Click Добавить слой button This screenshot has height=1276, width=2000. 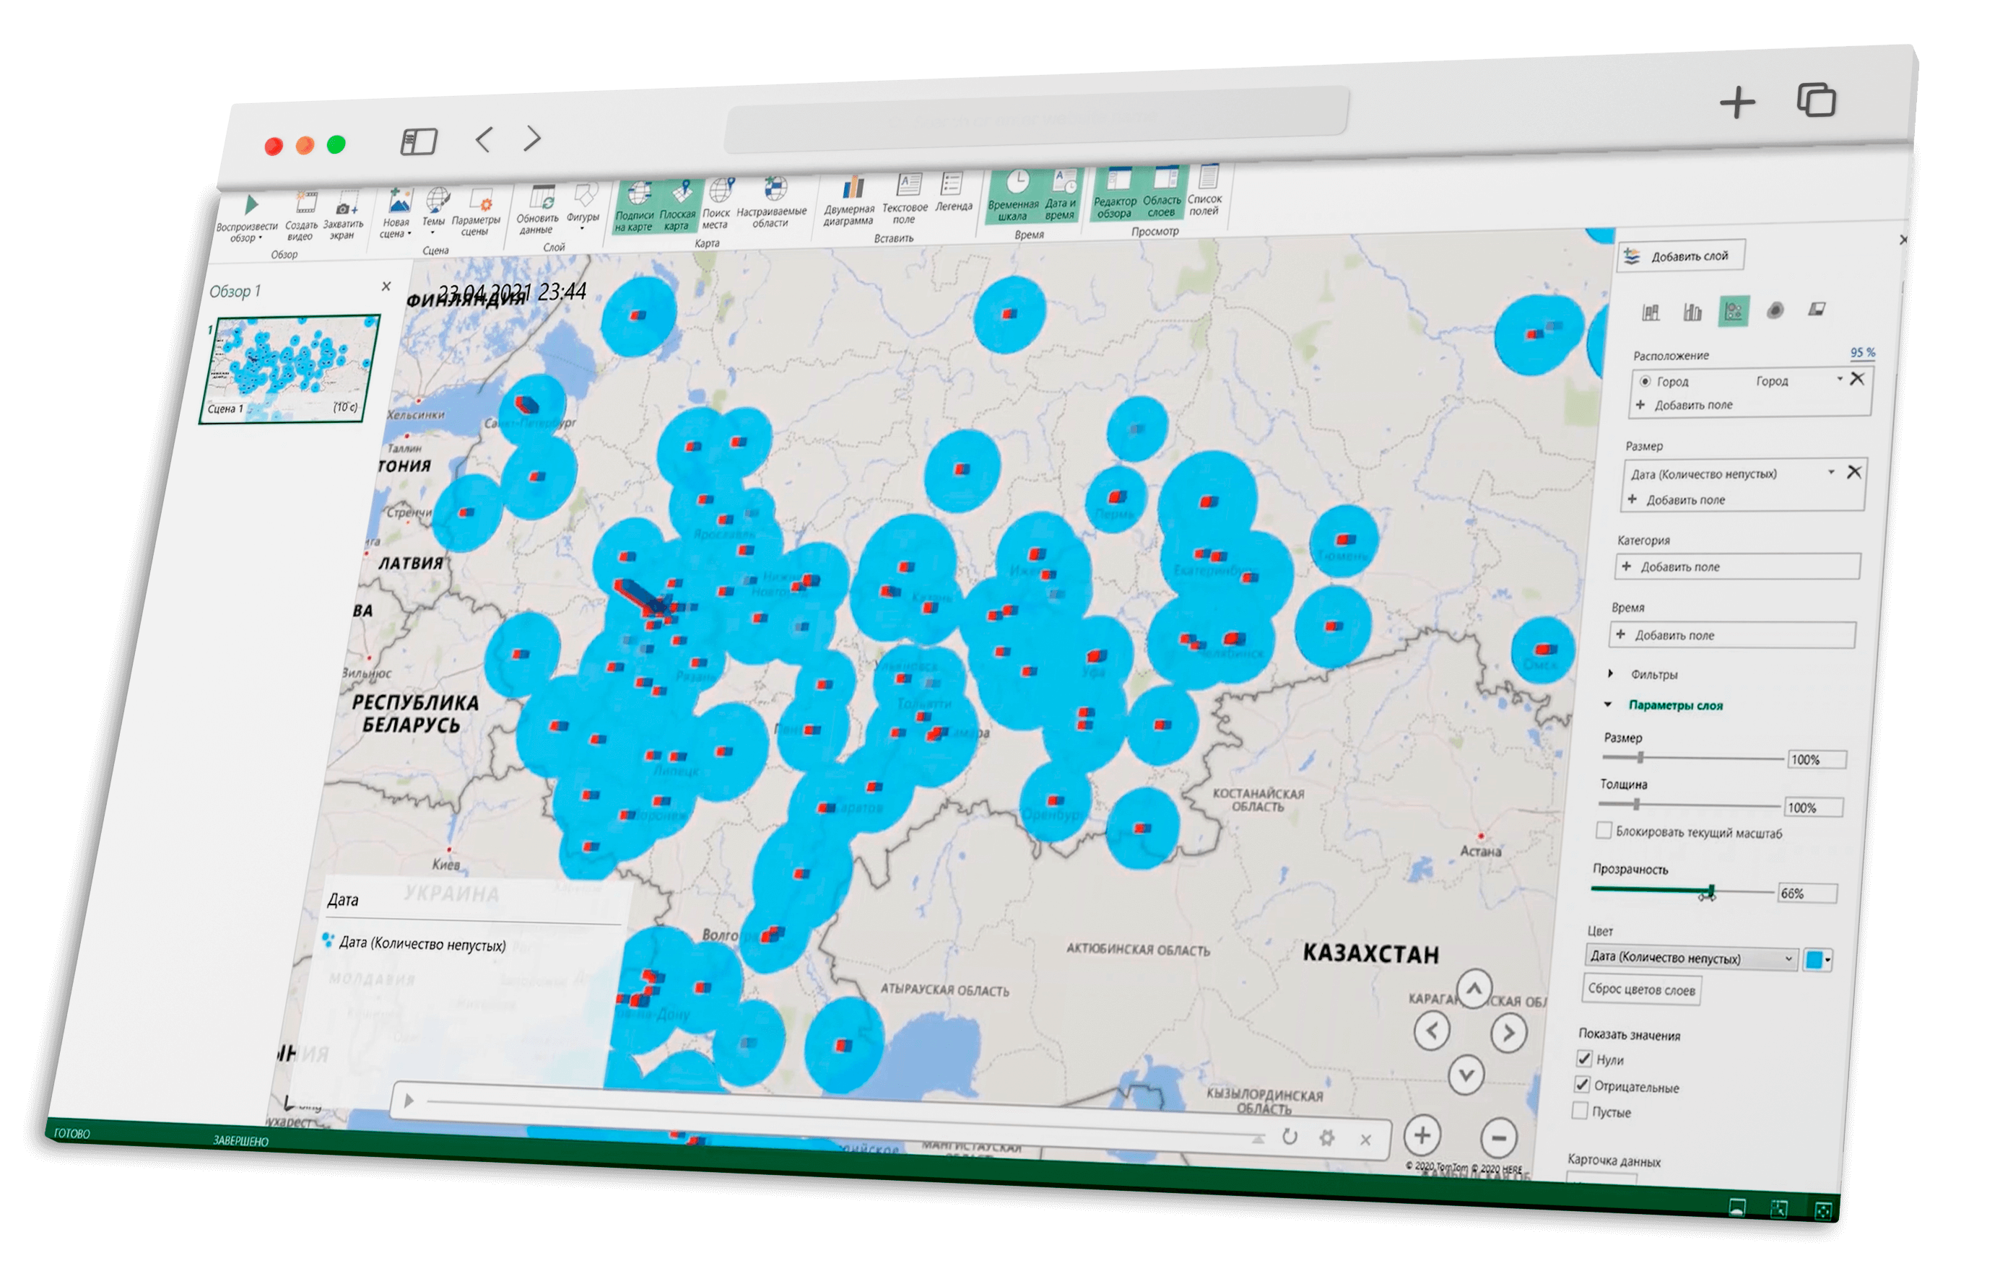[x=1680, y=255]
